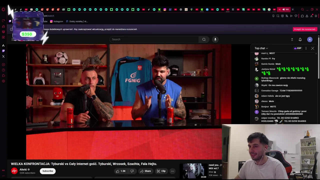Click chat message from Rambo Pl saying Fry
This screenshot has height=180, width=320.
(268, 58)
